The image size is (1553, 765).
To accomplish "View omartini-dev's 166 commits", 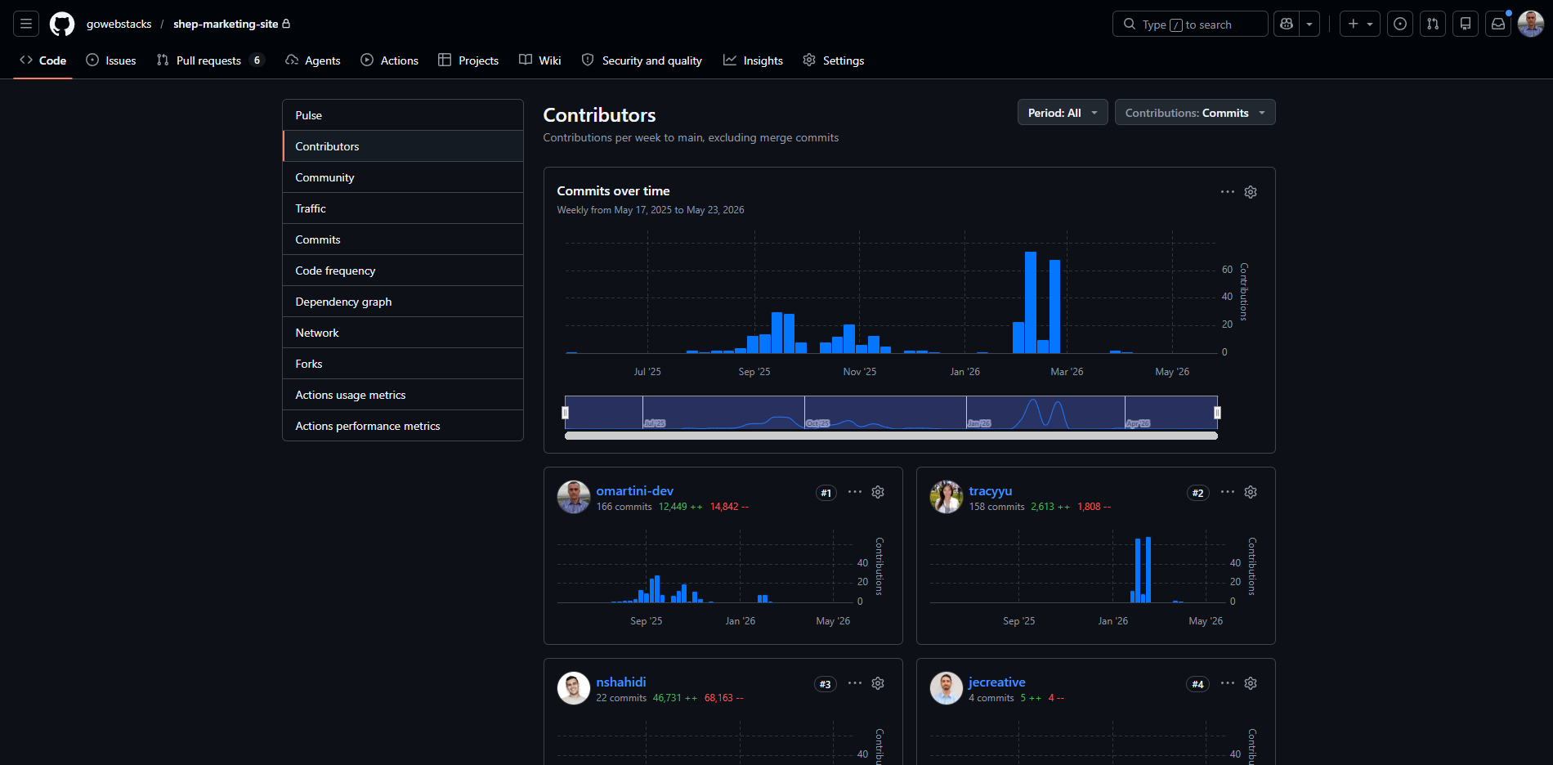I will 624,507.
